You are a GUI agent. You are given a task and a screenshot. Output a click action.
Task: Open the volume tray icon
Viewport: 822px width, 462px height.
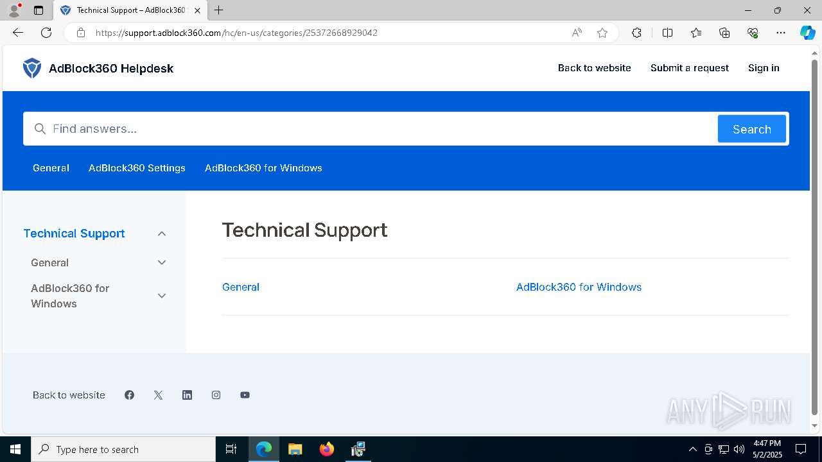[x=739, y=449]
